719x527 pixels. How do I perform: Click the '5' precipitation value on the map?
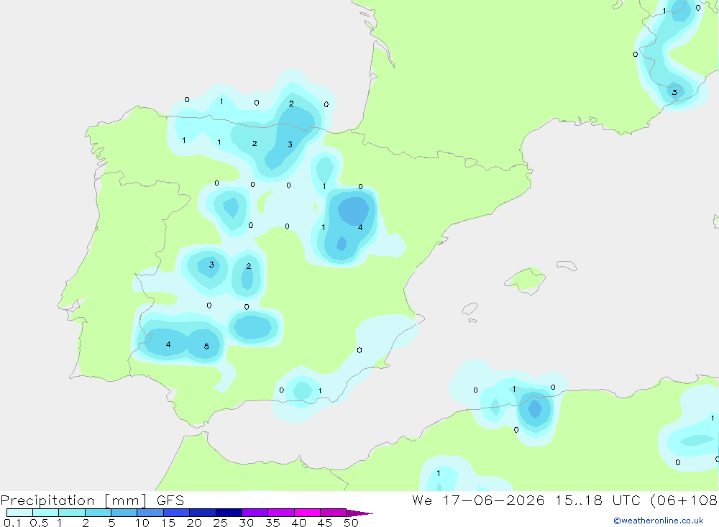[x=206, y=347]
